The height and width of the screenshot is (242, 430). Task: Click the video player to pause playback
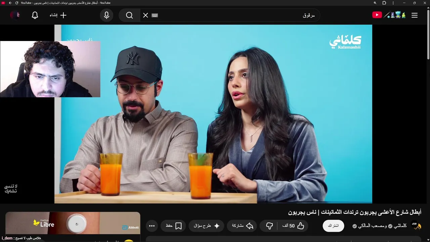pos(213,114)
